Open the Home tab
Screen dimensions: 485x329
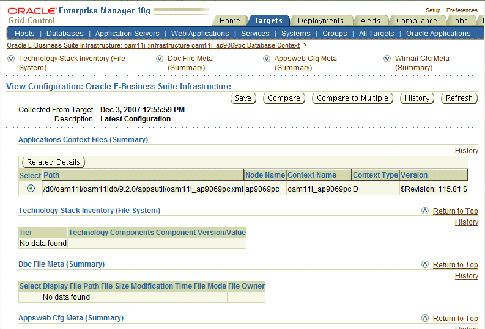tap(230, 21)
